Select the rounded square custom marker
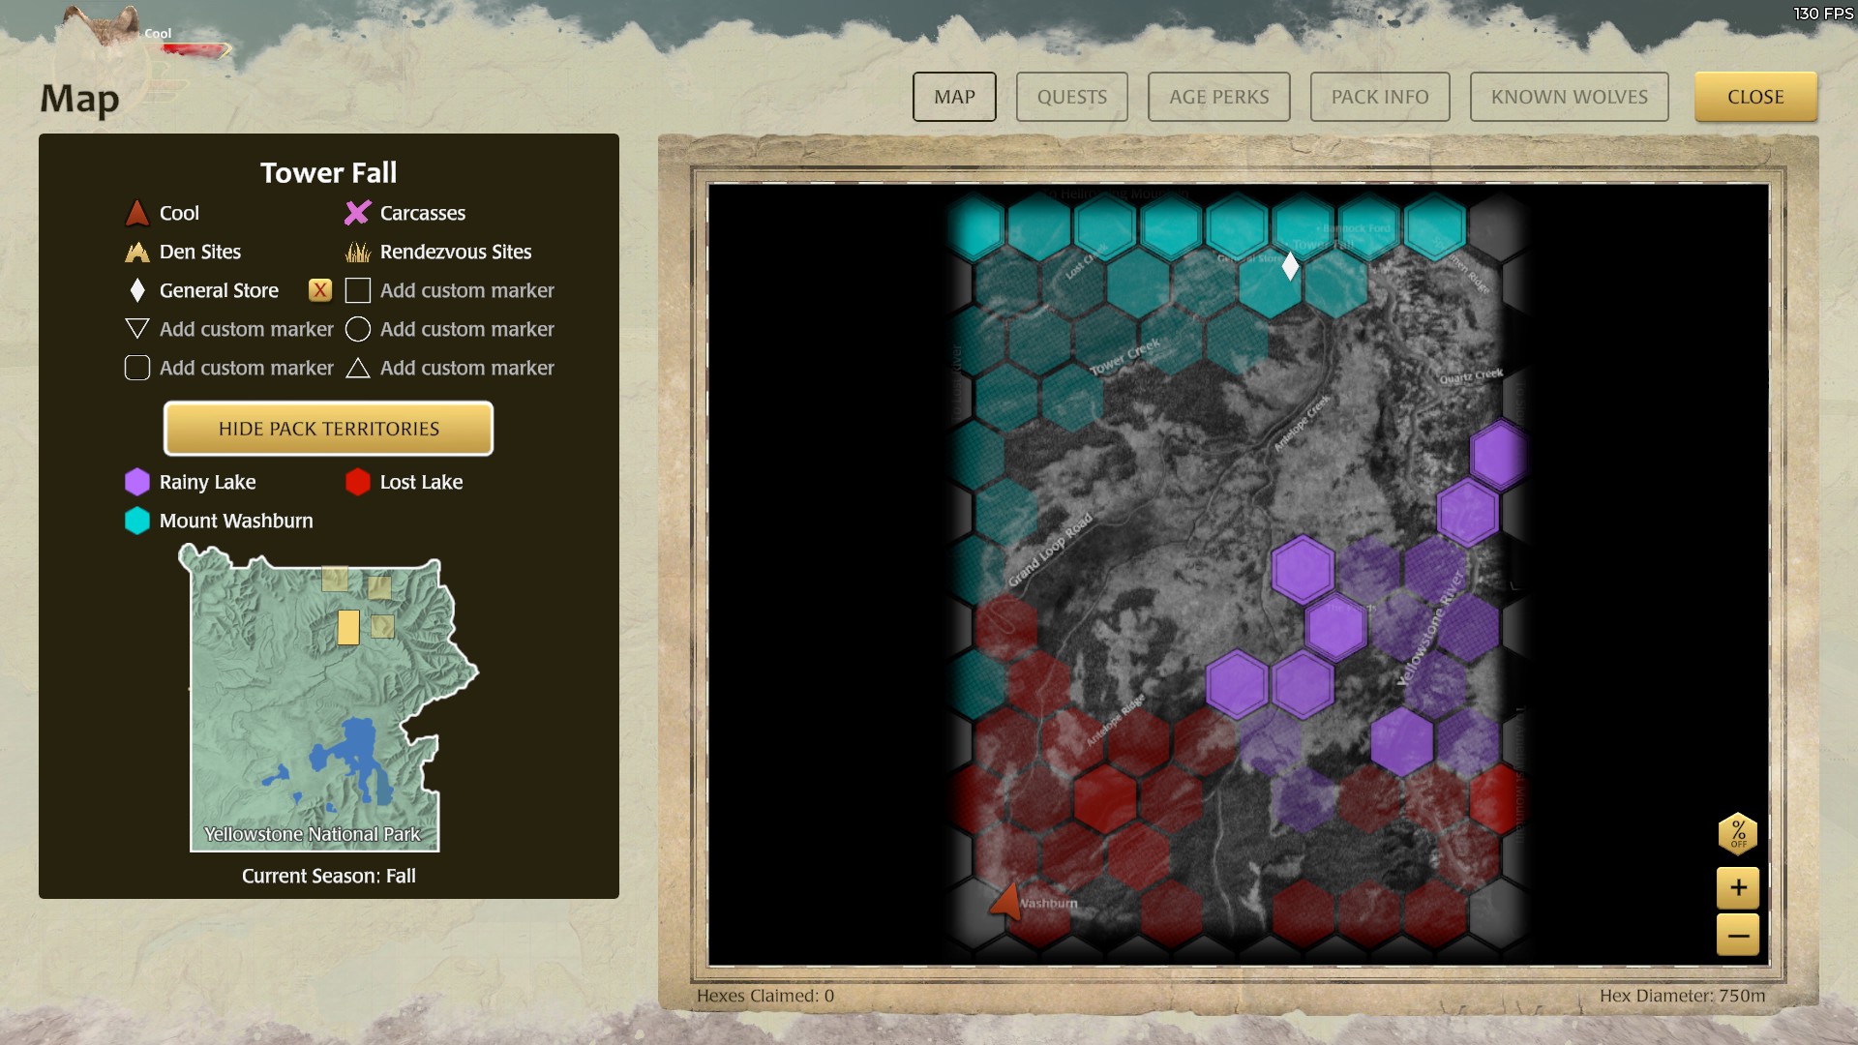This screenshot has height=1045, width=1858. pyautogui.click(x=137, y=368)
